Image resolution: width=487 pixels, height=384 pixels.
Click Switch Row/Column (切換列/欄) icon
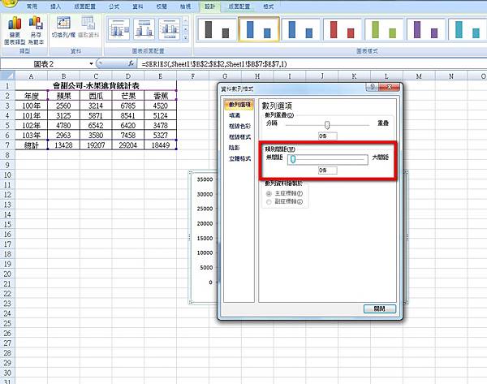(63, 27)
